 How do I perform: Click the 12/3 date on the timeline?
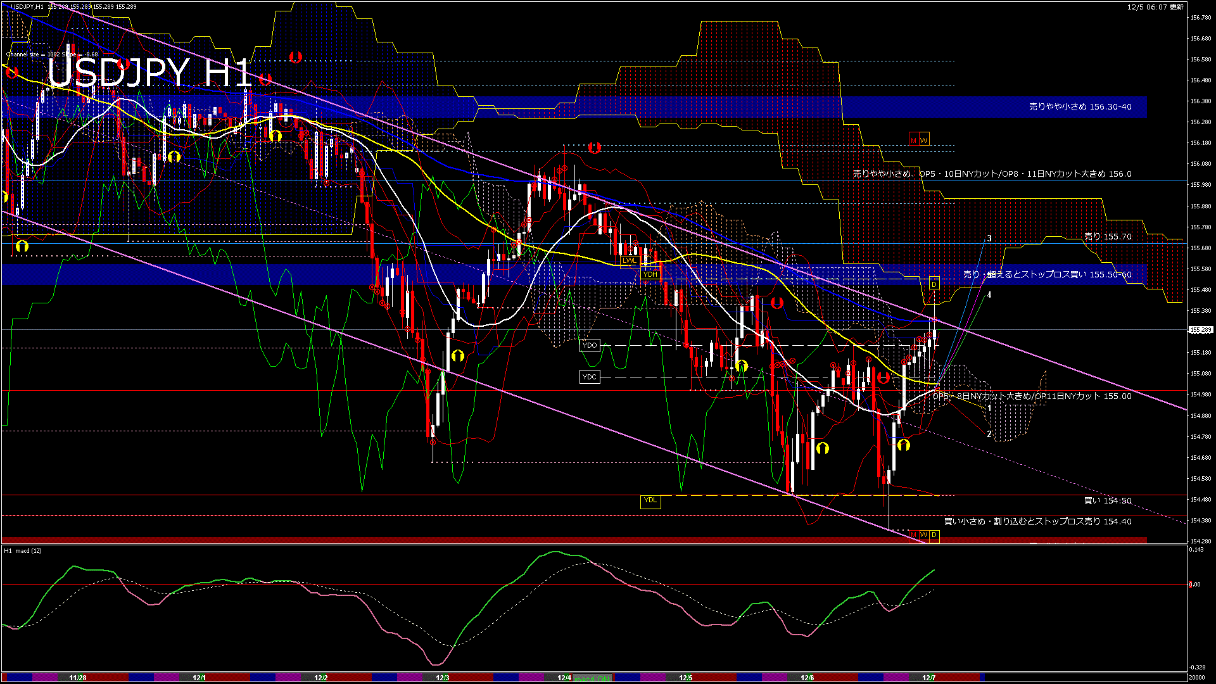443,678
